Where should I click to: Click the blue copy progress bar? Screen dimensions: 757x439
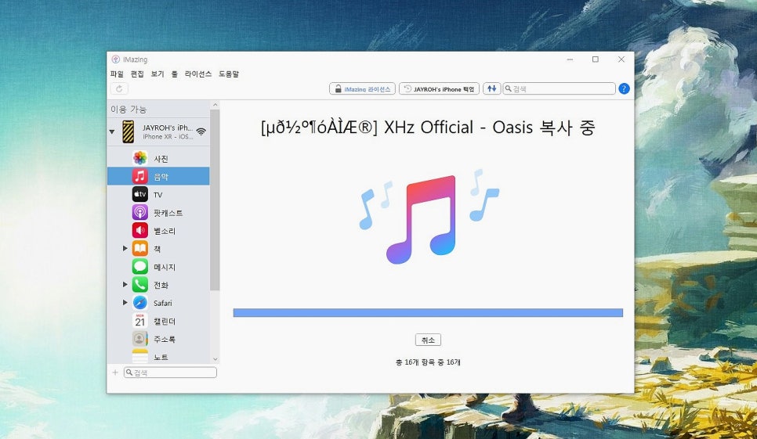pyautogui.click(x=428, y=313)
